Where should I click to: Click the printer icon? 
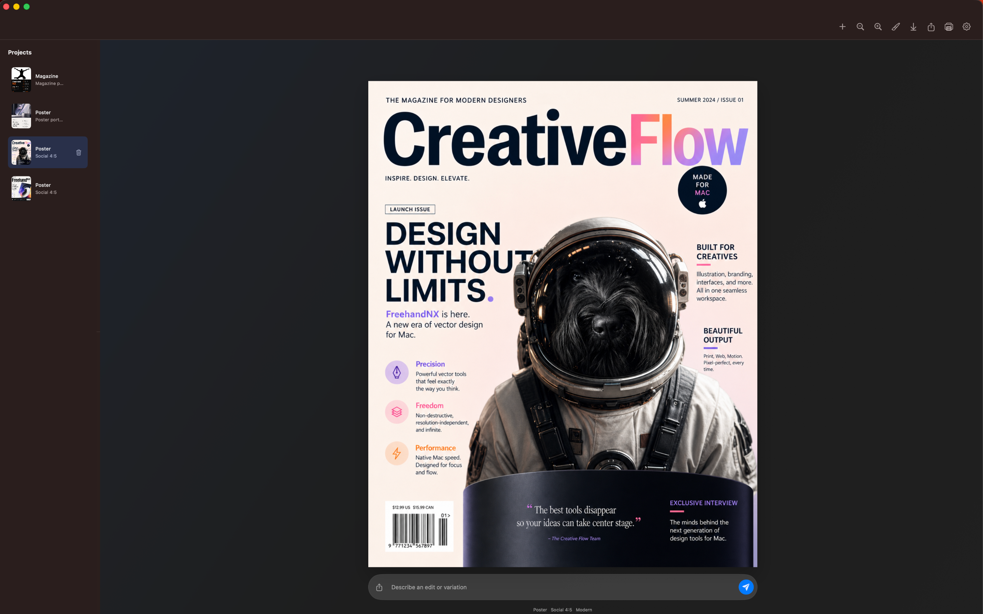(949, 27)
